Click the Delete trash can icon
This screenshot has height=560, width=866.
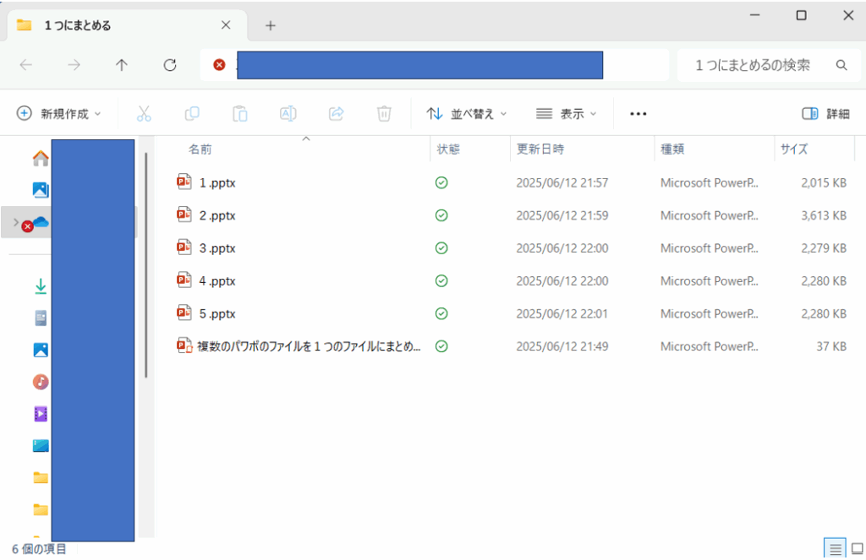384,113
